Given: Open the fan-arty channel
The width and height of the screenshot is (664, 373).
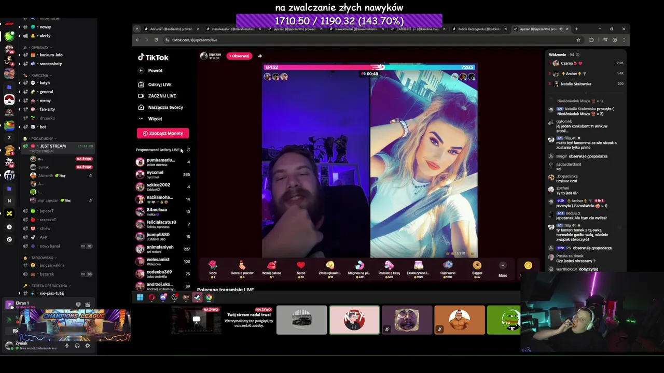Looking at the screenshot, I should click(47, 109).
